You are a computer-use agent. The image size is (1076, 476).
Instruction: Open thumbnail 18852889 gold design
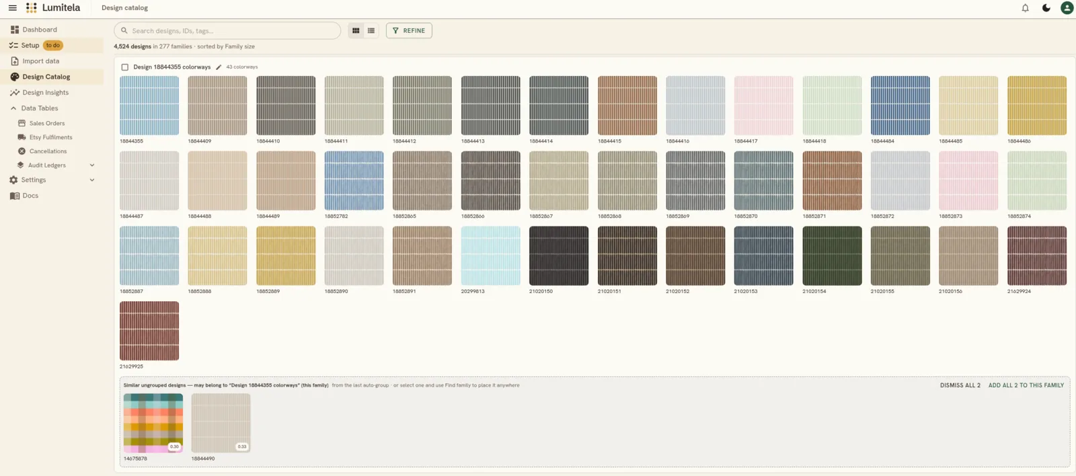click(x=286, y=255)
